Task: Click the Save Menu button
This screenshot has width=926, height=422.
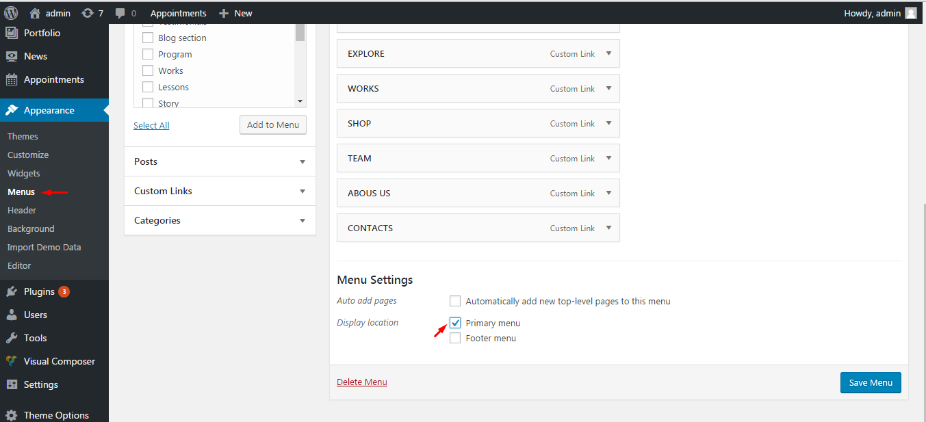Action: click(x=871, y=382)
